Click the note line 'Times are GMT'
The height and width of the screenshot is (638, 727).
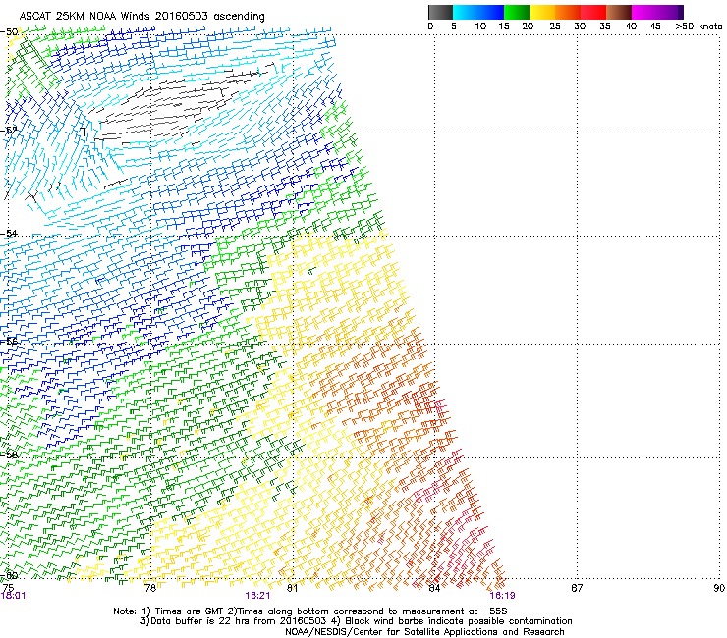pyautogui.click(x=189, y=611)
